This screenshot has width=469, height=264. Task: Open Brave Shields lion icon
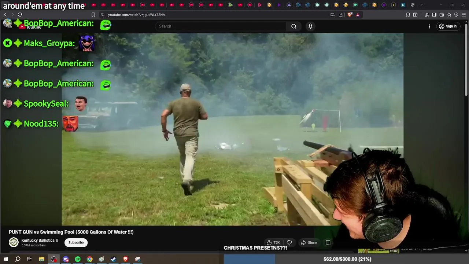click(x=350, y=15)
